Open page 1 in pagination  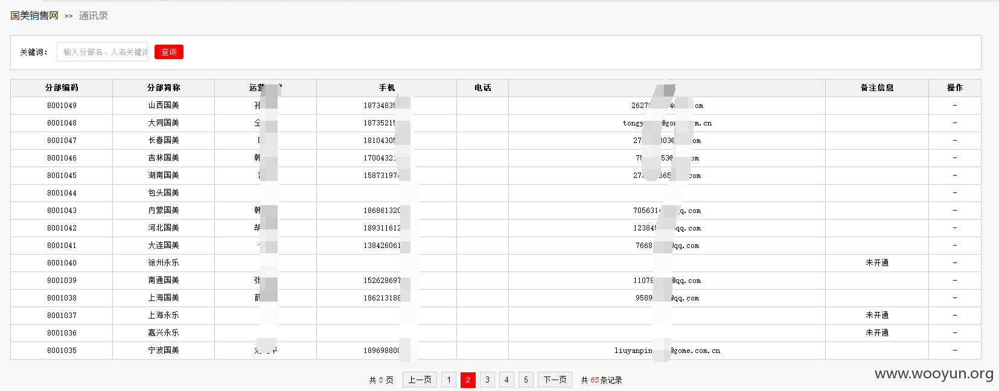pos(448,380)
